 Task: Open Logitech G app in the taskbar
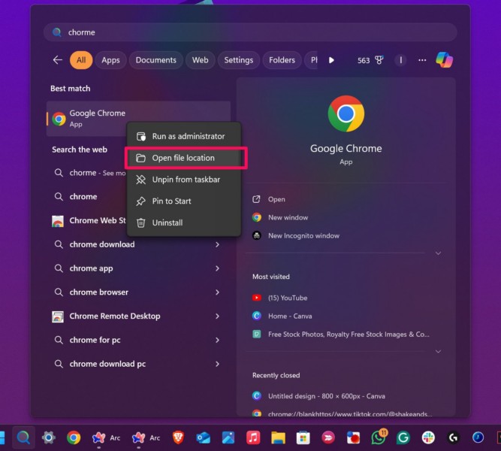[453, 437]
